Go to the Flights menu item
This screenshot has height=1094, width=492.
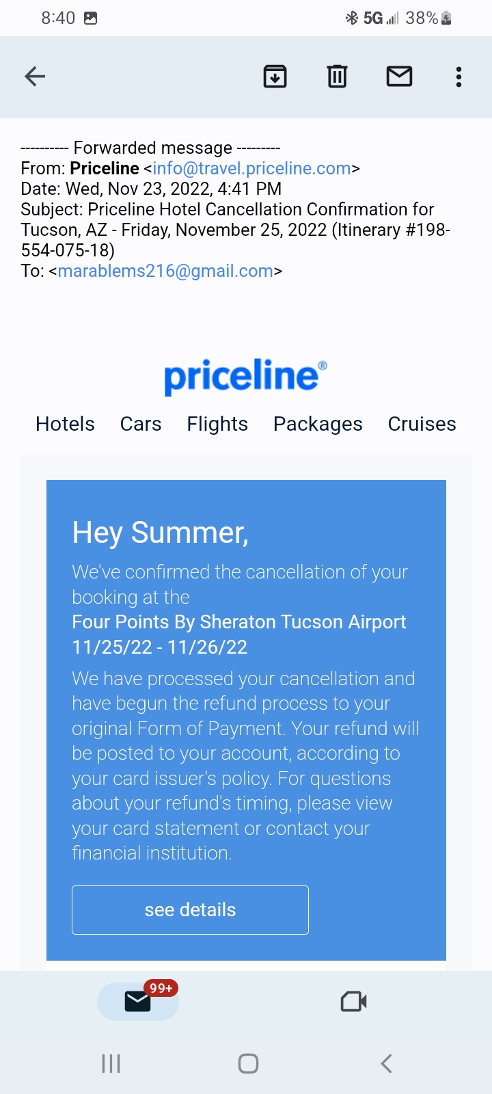point(217,424)
